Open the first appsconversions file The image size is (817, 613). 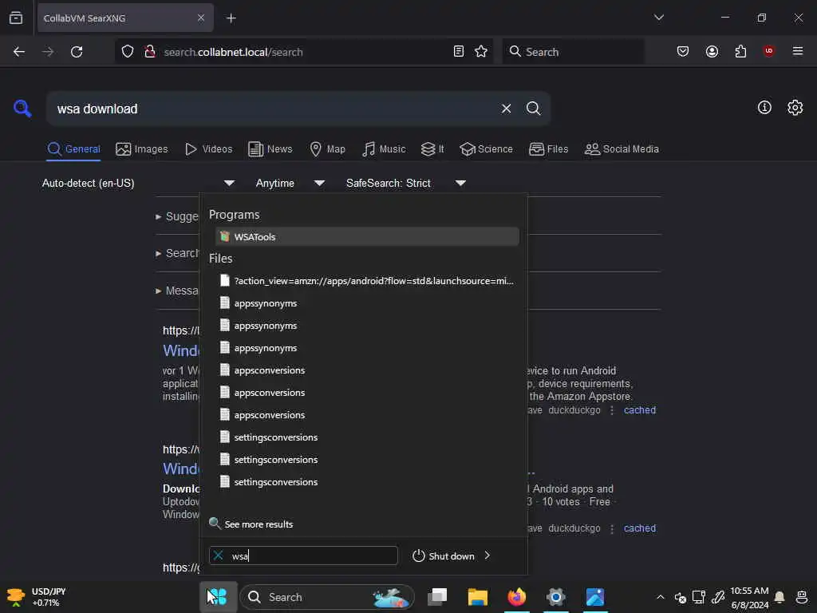click(367, 370)
